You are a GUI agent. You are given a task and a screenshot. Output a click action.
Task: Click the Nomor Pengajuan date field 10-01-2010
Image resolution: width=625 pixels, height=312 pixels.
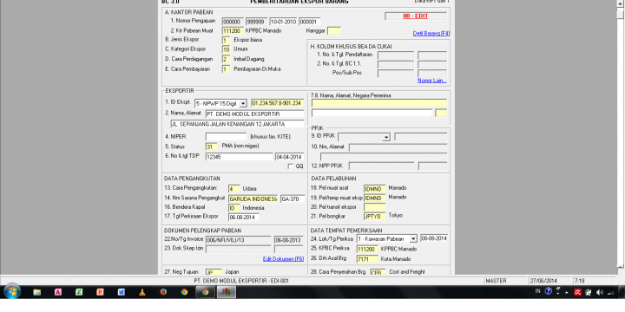coord(283,22)
